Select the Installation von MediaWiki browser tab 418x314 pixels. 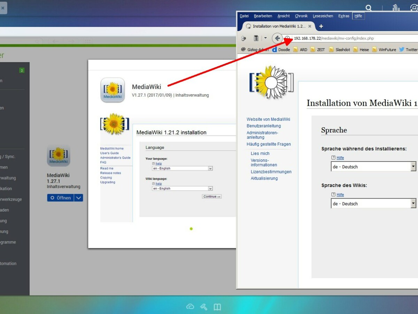coord(278,26)
